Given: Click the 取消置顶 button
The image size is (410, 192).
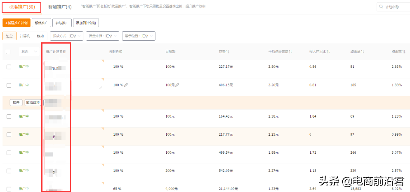Looking at the screenshot, I should pyautogui.click(x=33, y=102).
